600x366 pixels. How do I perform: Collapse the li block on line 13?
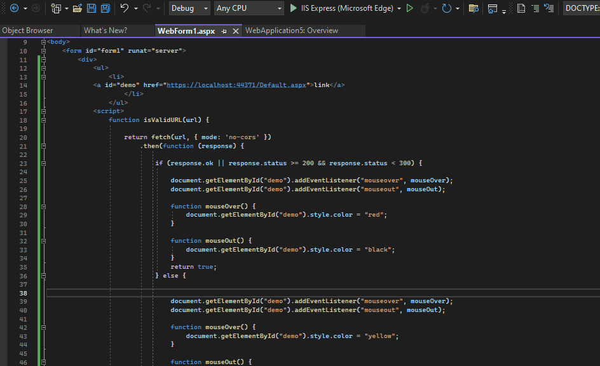[x=43, y=77]
